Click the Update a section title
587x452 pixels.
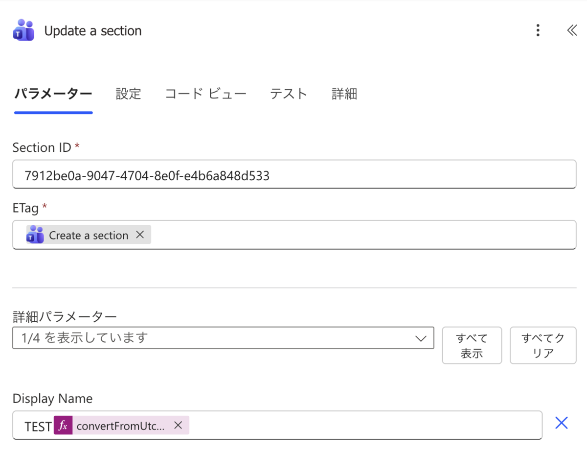[93, 31]
